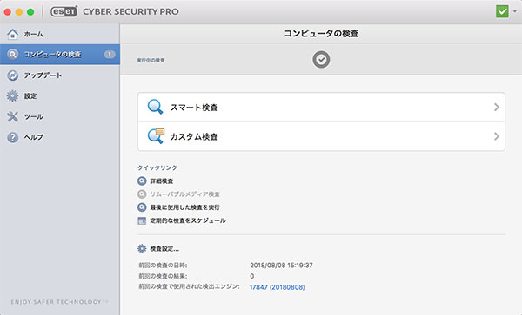
Task: Click the notification badge on コンピュータの検査
Action: pos(110,55)
